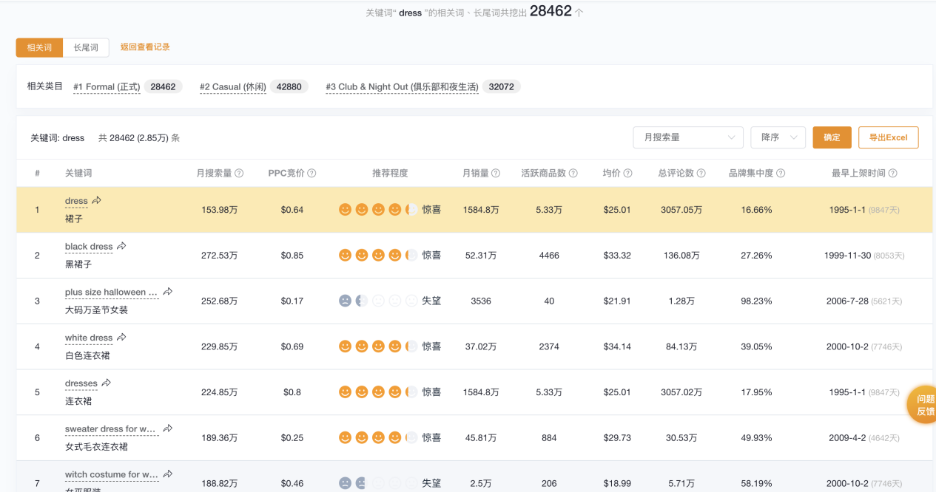Click the 导出Excel export button
Screen dimensions: 936x492
pos(888,137)
